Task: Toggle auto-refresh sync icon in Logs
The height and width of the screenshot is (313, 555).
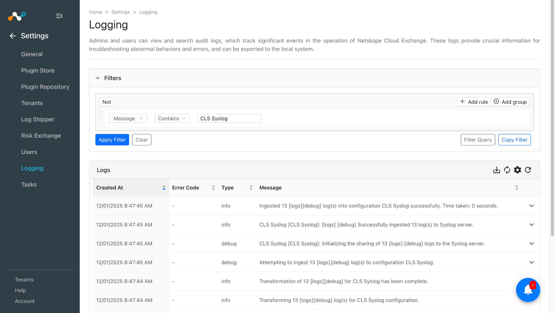Action: click(x=507, y=170)
